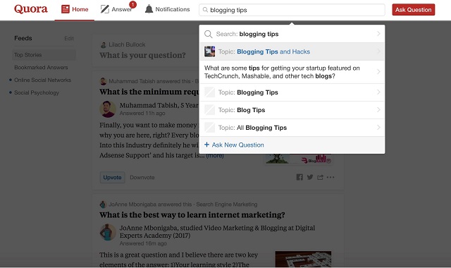This screenshot has height=268, width=451.
Task: Select TechCrunch startup tips question suggestion
Action: click(292, 72)
